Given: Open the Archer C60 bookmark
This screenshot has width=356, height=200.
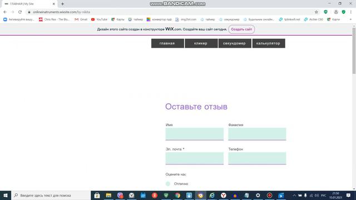Looking at the screenshot, I should pos(314,19).
